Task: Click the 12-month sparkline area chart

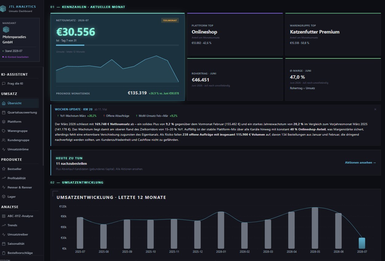Action: tap(117, 69)
